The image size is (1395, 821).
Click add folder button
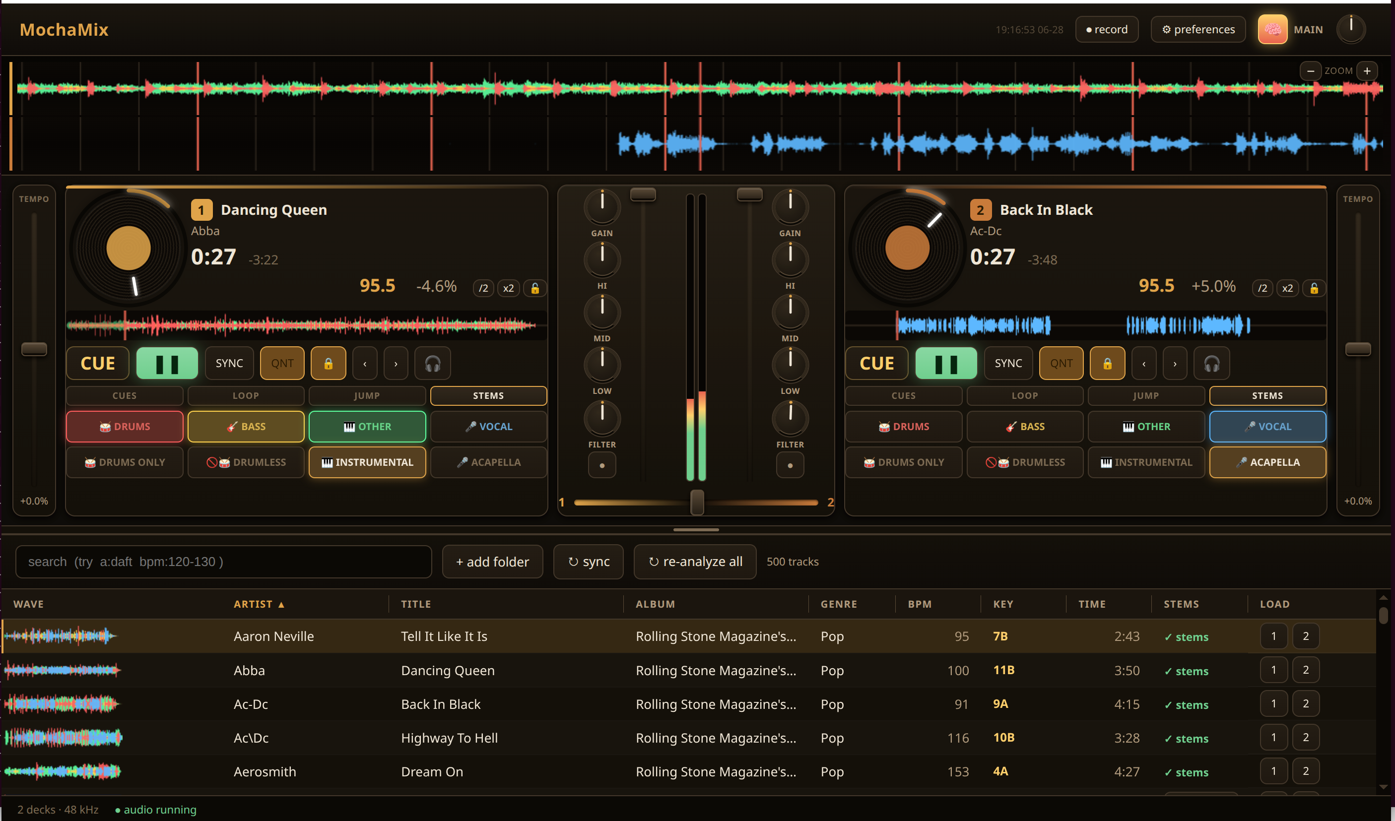[492, 562]
